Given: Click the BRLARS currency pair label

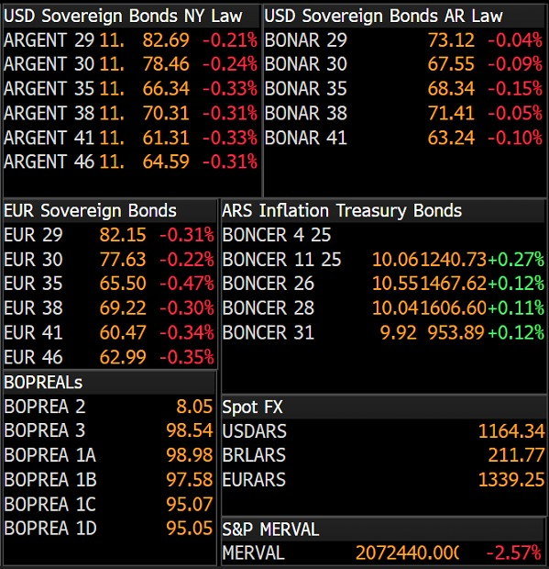Looking at the screenshot, I should pos(254,455).
